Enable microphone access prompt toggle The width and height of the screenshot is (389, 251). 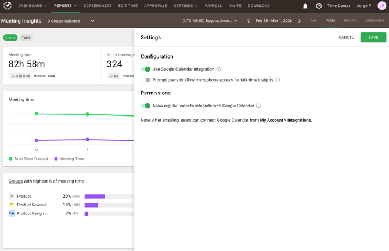point(146,80)
